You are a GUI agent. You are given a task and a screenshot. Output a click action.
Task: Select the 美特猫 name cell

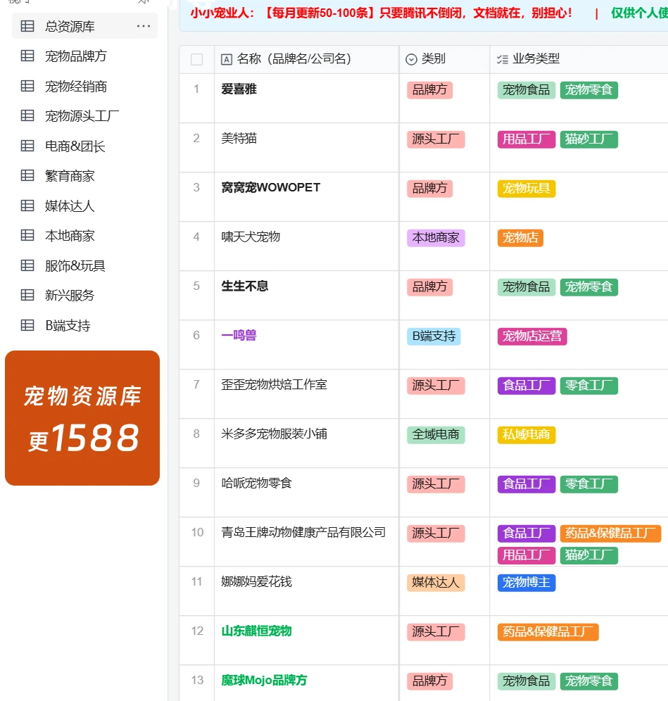306,148
